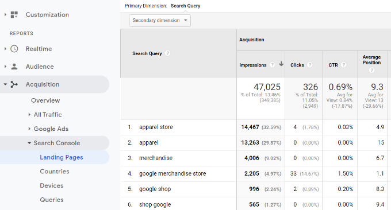The image size is (391, 210).
Task: Click the 'google merchandise store' query
Action: (x=172, y=173)
